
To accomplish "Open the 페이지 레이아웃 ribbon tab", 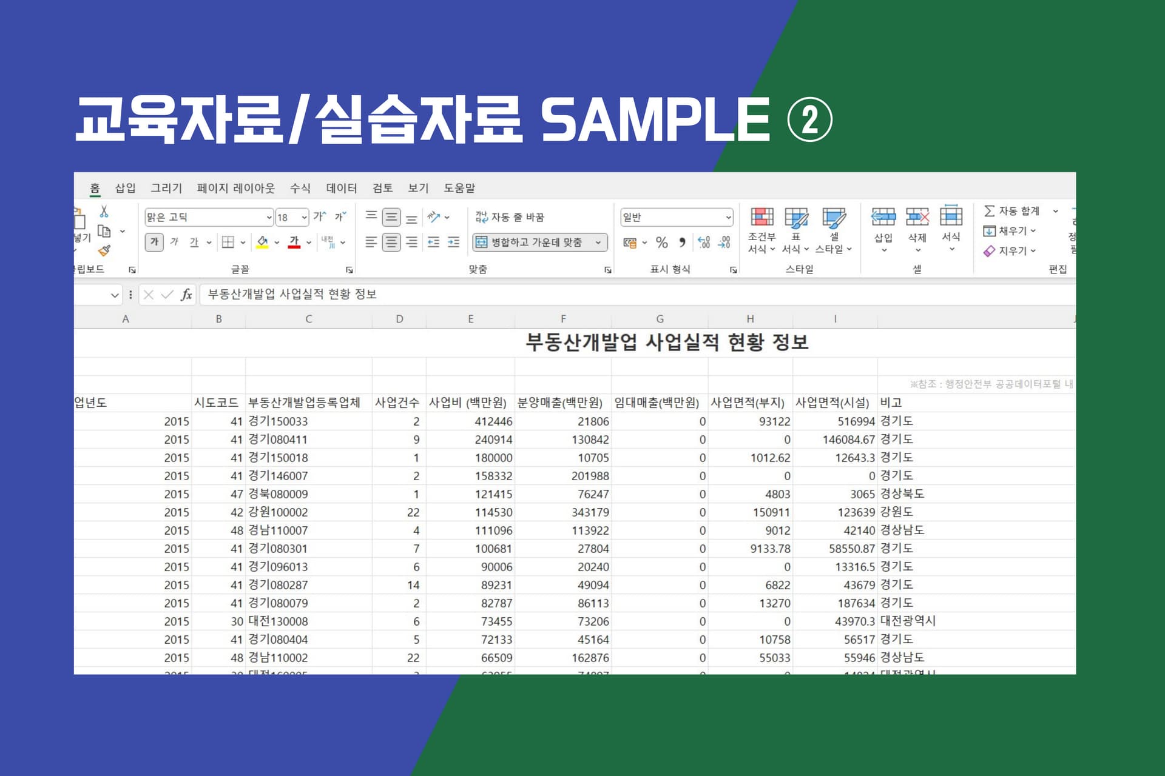I will [x=236, y=188].
